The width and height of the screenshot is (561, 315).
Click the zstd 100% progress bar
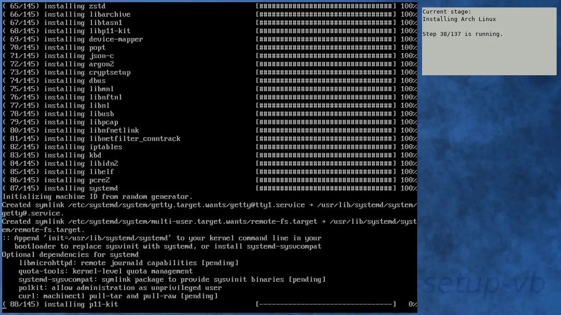click(x=326, y=6)
